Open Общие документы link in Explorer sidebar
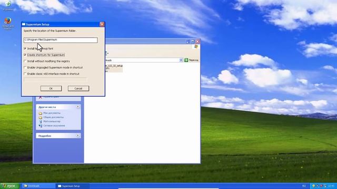Screen dimensions: 337x189 54,117
